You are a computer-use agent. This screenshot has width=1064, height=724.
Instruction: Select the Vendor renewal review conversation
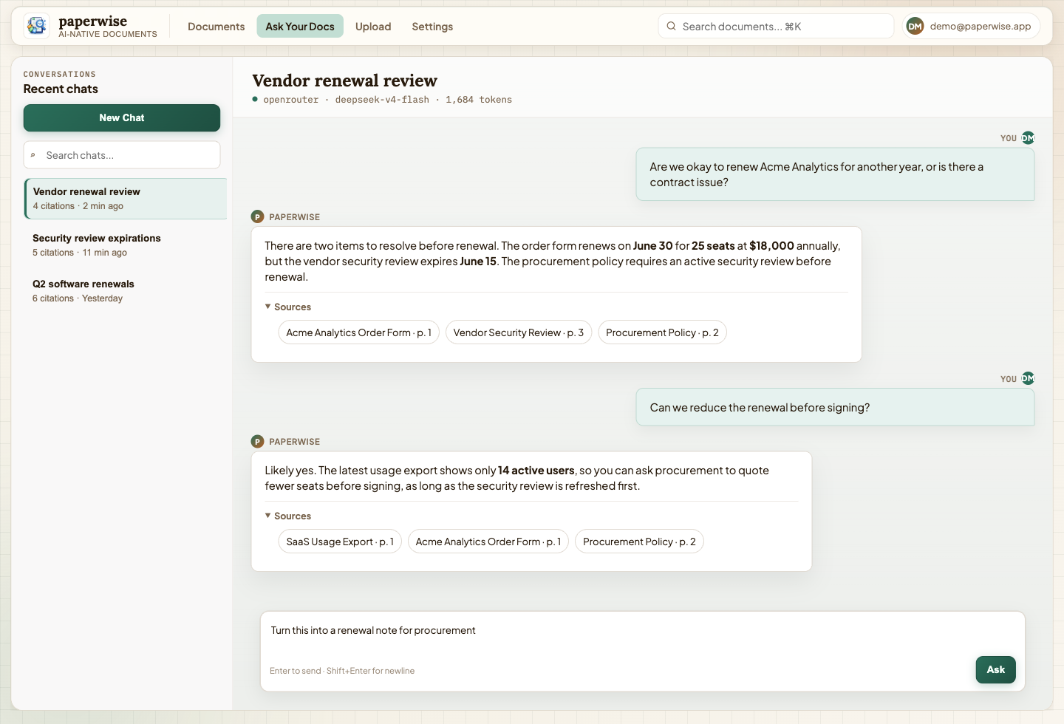pos(126,198)
